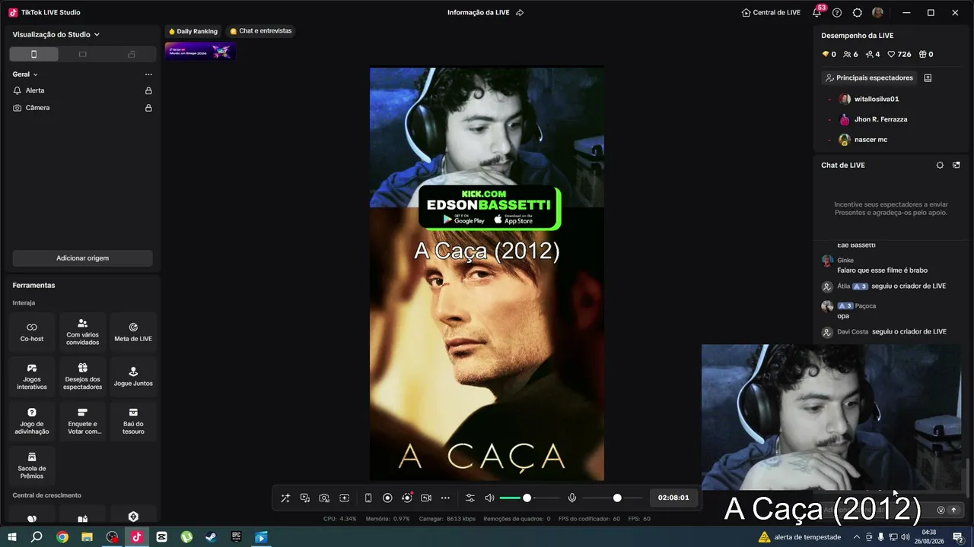The width and height of the screenshot is (974, 547).
Task: Unlock the Alerta source
Action: (148, 90)
